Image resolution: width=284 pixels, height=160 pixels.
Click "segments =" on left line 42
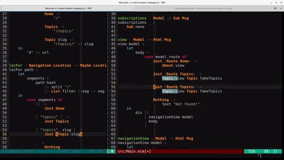(x=38, y=78)
